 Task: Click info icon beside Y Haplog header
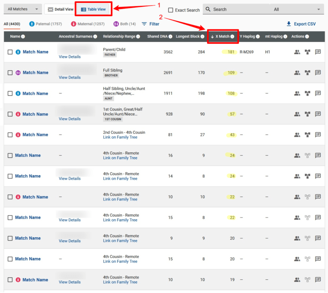pos(258,37)
